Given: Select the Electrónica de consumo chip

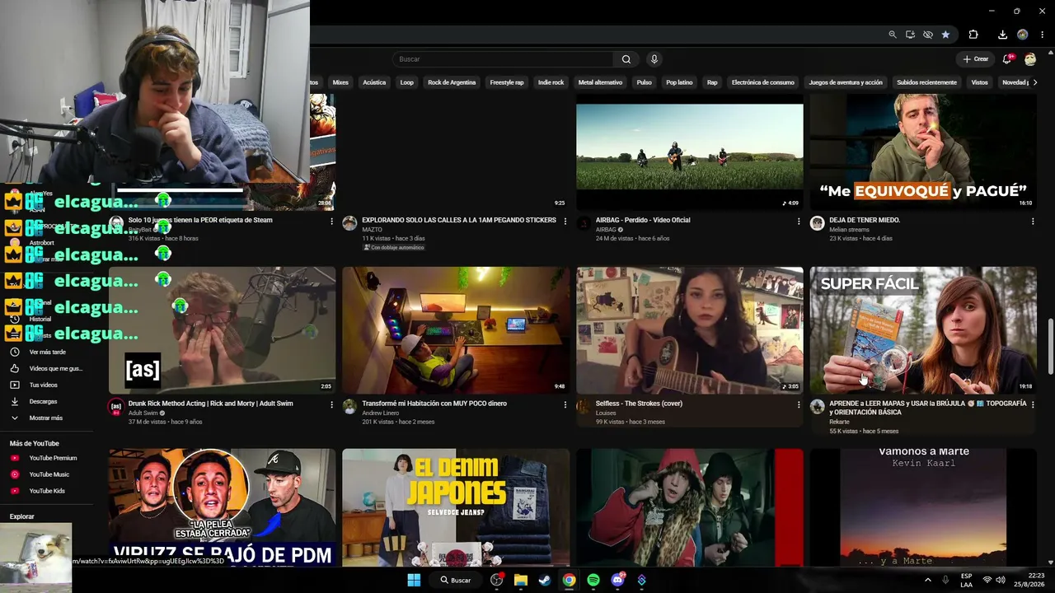Looking at the screenshot, I should (x=763, y=82).
